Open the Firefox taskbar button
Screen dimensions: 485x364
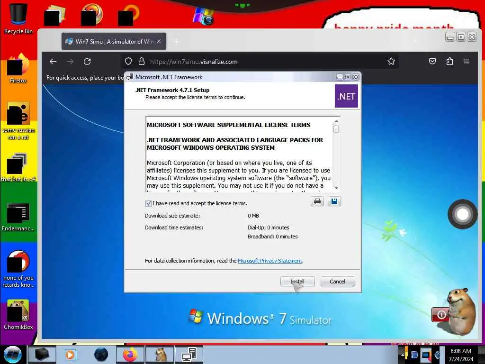[130, 355]
